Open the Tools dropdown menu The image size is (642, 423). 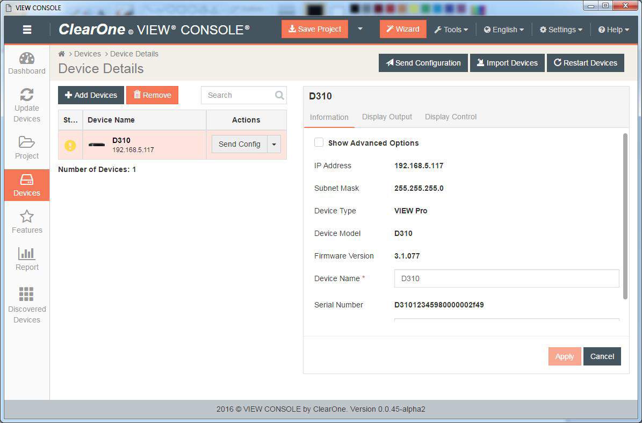point(451,30)
